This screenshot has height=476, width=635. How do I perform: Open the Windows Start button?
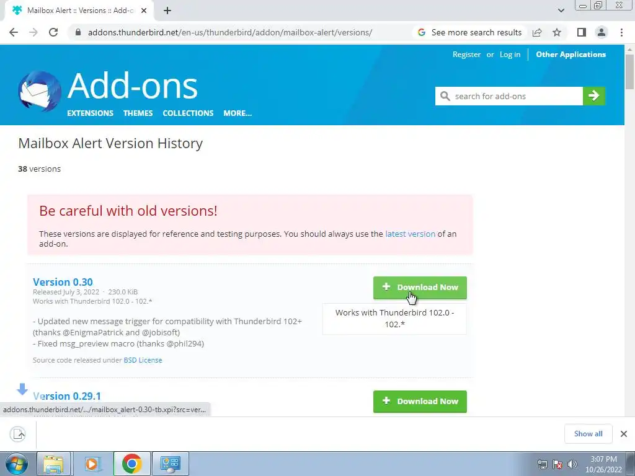click(16, 464)
